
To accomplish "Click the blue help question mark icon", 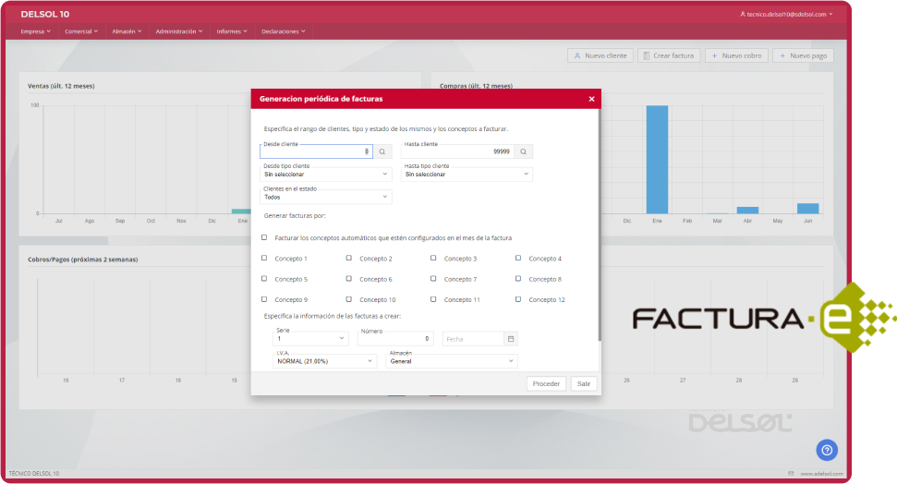I will click(827, 450).
